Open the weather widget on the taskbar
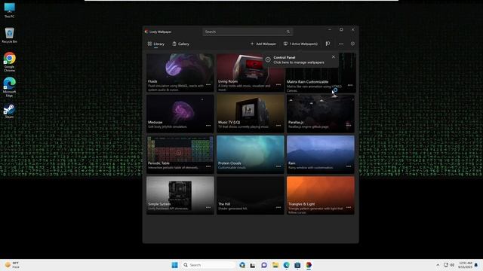483x271 pixels. (x=12, y=265)
